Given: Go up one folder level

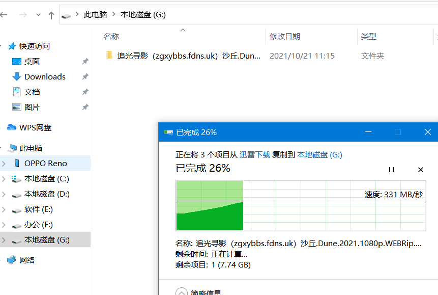Looking at the screenshot, I should point(51,15).
